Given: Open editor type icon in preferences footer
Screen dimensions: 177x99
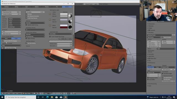Looking at the screenshot, I should click(x=3, y=48).
